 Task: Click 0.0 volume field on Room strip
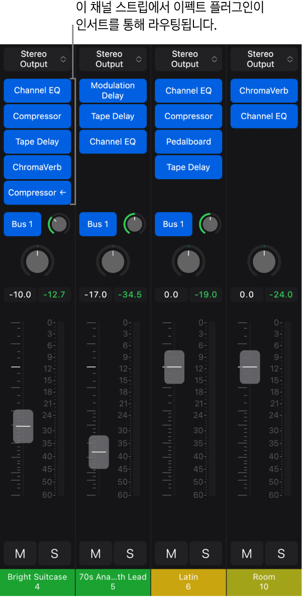coord(247,294)
